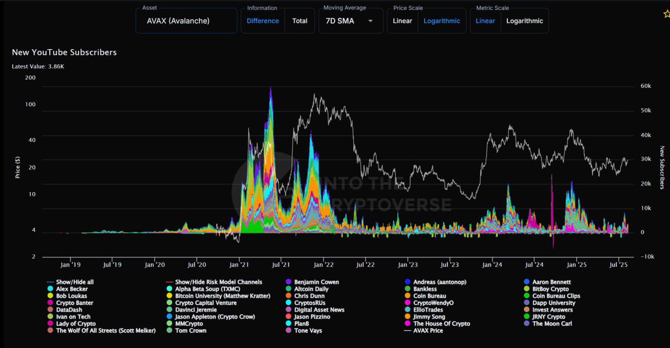Hide the Jimmy Song series label
Viewport: 670px width, 348px height.
click(x=429, y=317)
